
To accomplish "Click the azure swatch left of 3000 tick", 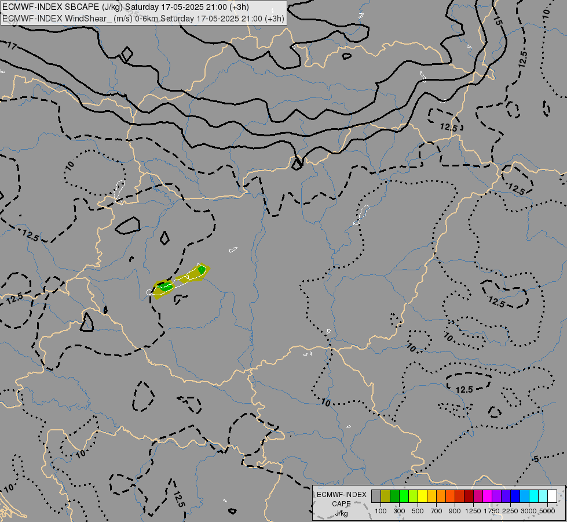I will 524,496.
